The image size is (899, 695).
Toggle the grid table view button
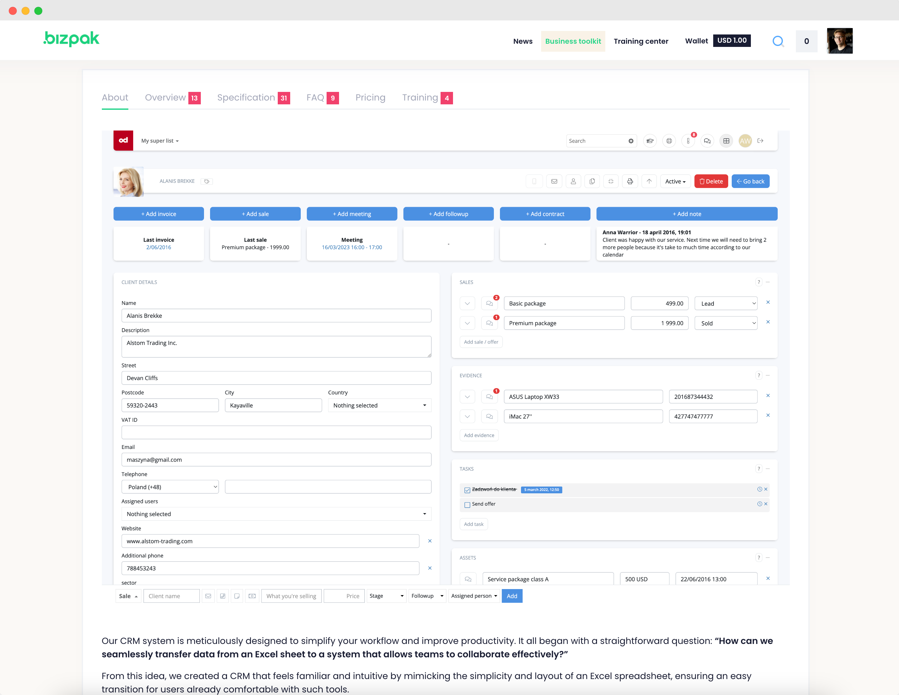coord(726,141)
